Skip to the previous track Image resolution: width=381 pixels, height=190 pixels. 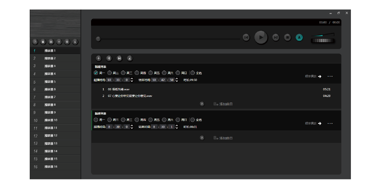[x=246, y=37]
